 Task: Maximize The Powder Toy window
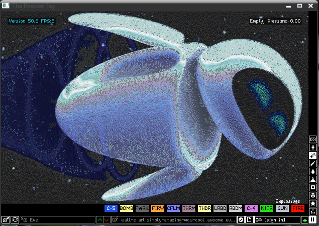299,6
